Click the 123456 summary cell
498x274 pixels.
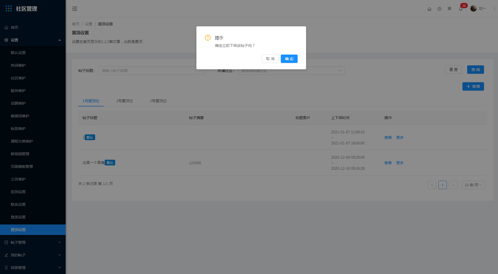click(195, 163)
